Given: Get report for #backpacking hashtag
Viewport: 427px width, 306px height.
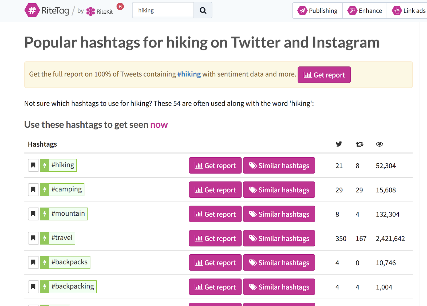Looking at the screenshot, I should (215, 287).
